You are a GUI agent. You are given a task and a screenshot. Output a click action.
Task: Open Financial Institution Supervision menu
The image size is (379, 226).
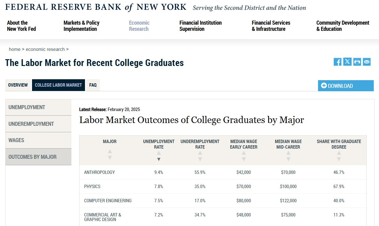200,26
